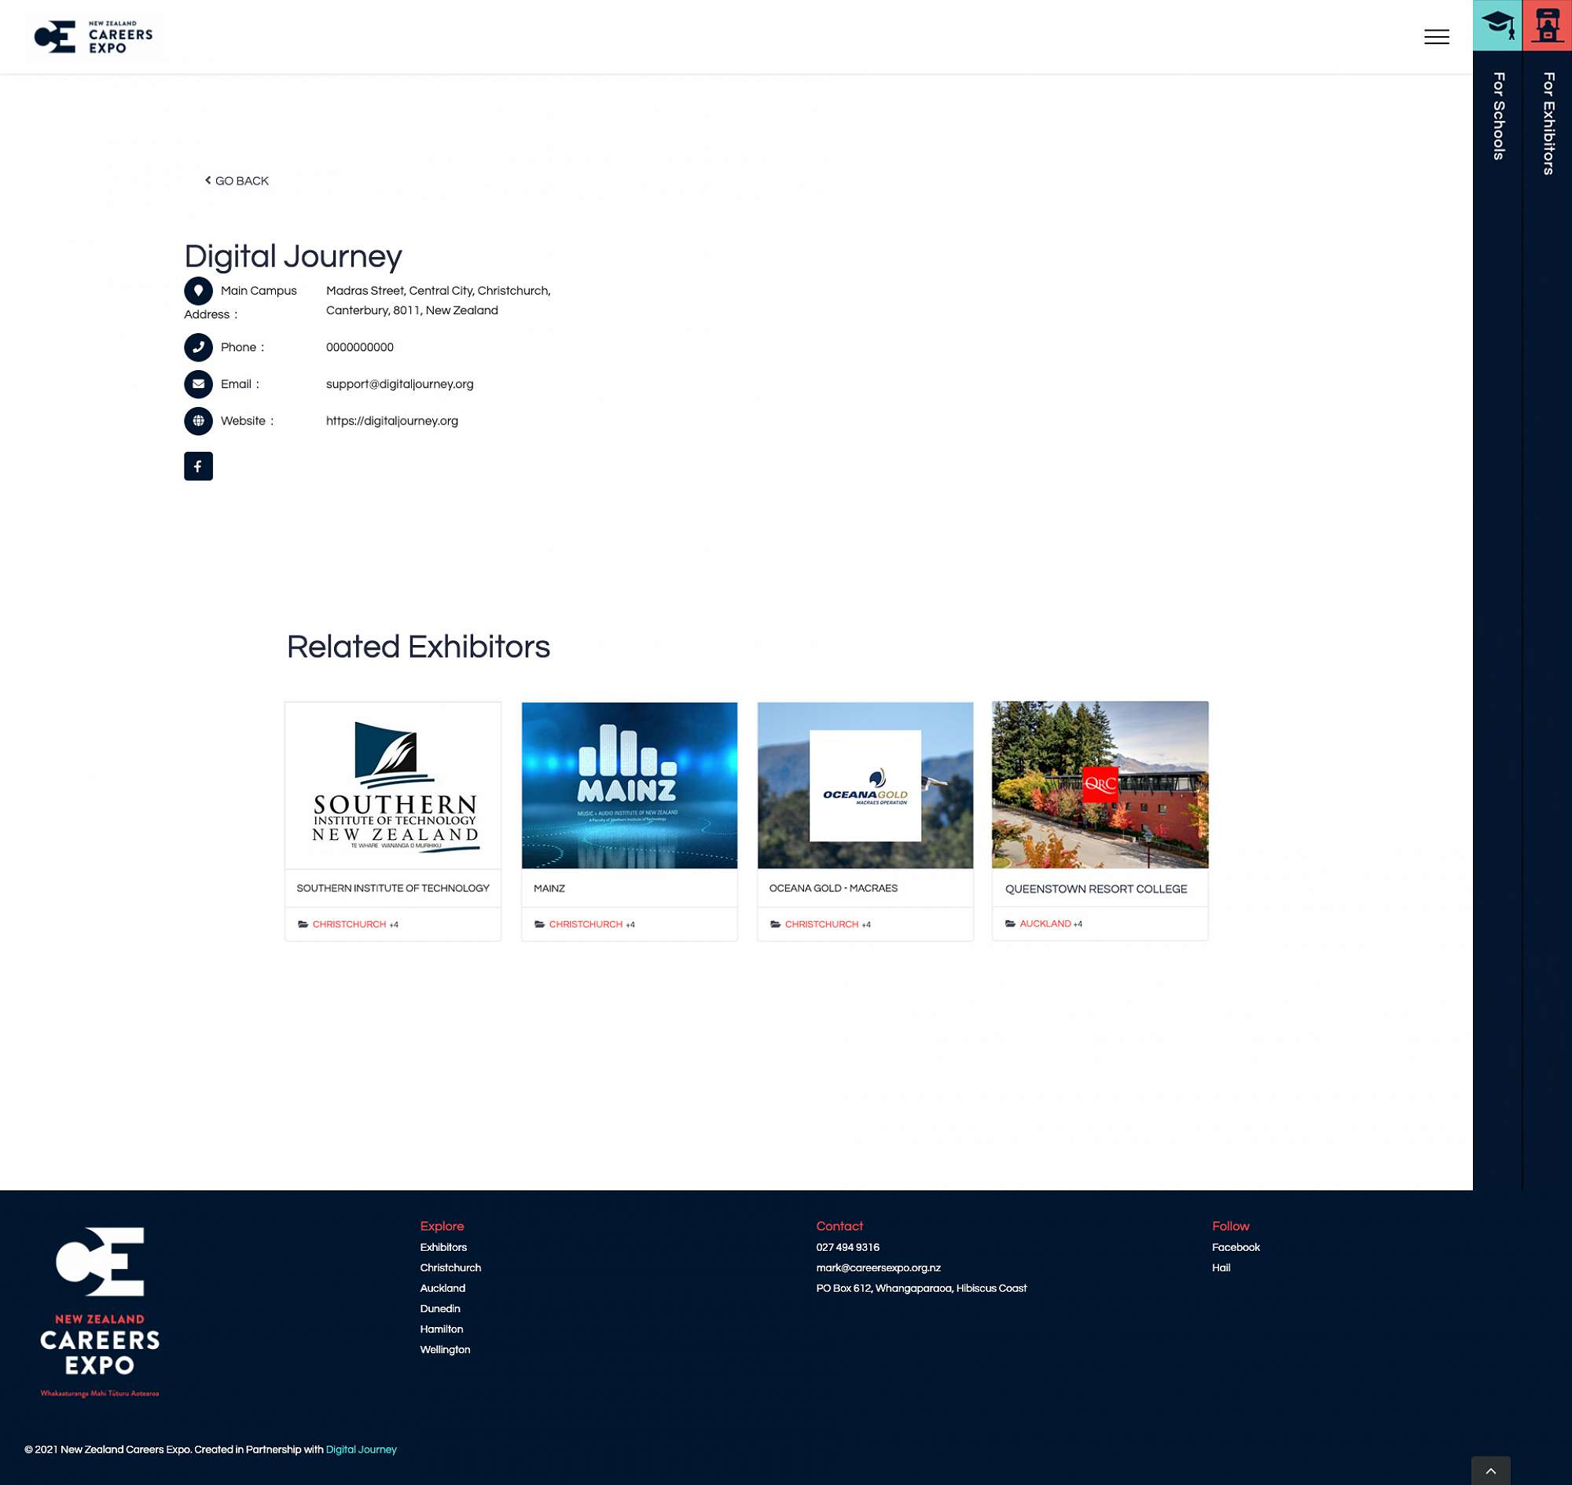Open the For Schools side tab

coord(1497,116)
